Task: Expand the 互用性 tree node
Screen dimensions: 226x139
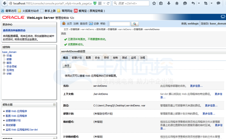Action: (4, 70)
